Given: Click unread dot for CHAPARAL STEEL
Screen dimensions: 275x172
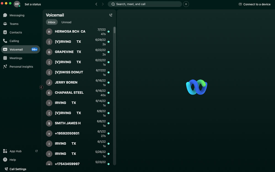Looking at the screenshot, I should pos(109,93).
